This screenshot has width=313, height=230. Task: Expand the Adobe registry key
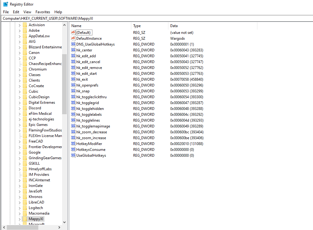pos(20,30)
